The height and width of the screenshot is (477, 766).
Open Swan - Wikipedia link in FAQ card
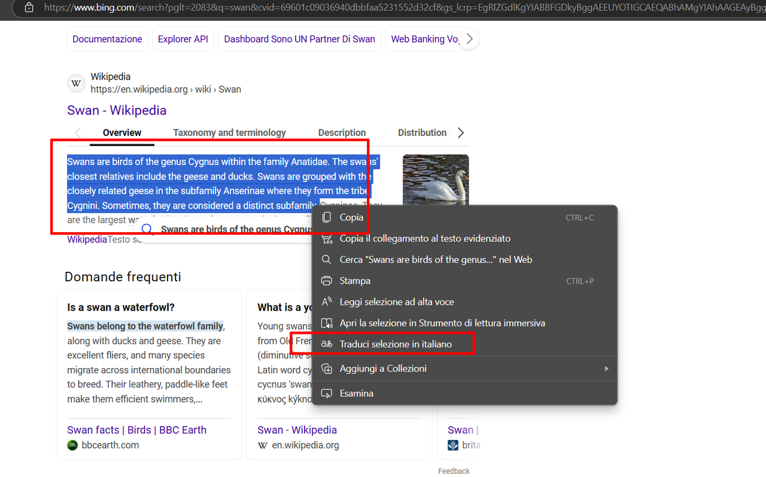(297, 430)
